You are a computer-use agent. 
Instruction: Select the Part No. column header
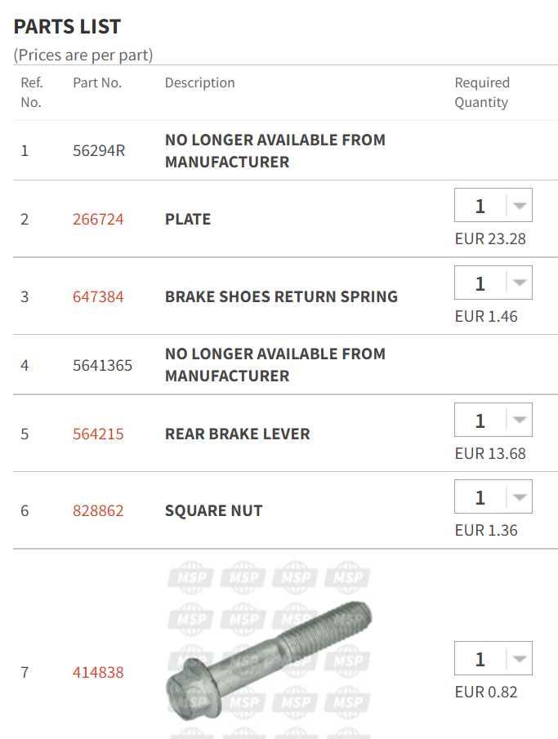(x=97, y=82)
